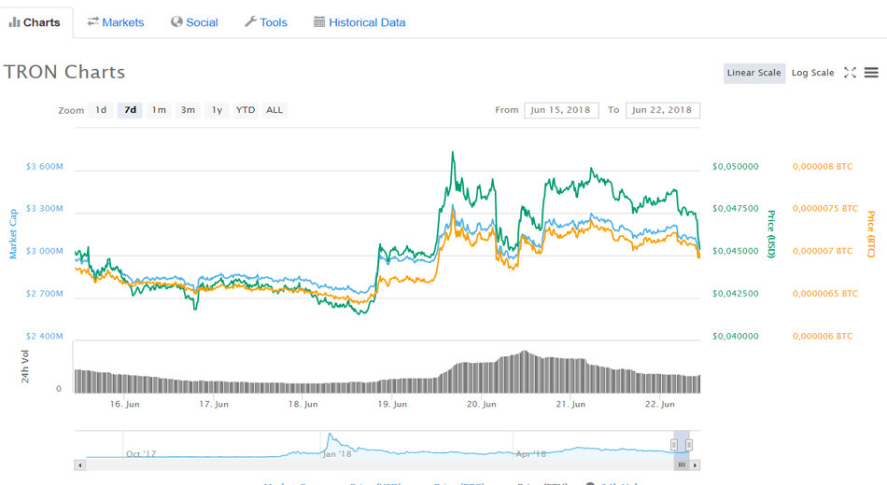Image resolution: width=887 pixels, height=485 pixels.
Task: Click Oct '17 in the navigator
Action: pyautogui.click(x=141, y=454)
